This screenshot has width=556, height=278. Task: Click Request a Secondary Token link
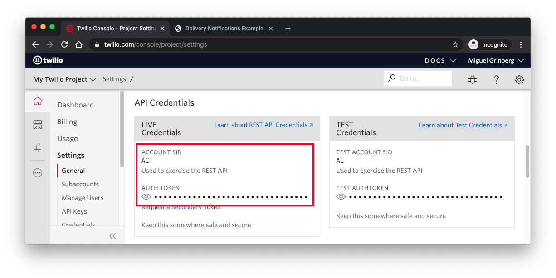point(181,207)
